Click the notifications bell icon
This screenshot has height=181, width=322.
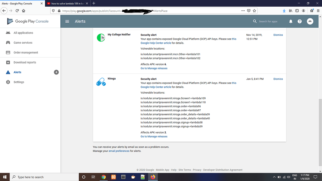291,21
